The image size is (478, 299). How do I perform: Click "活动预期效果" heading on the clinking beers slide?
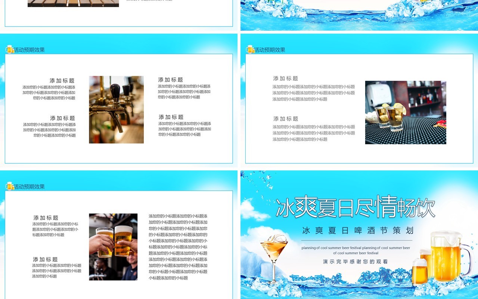[x=29, y=187]
